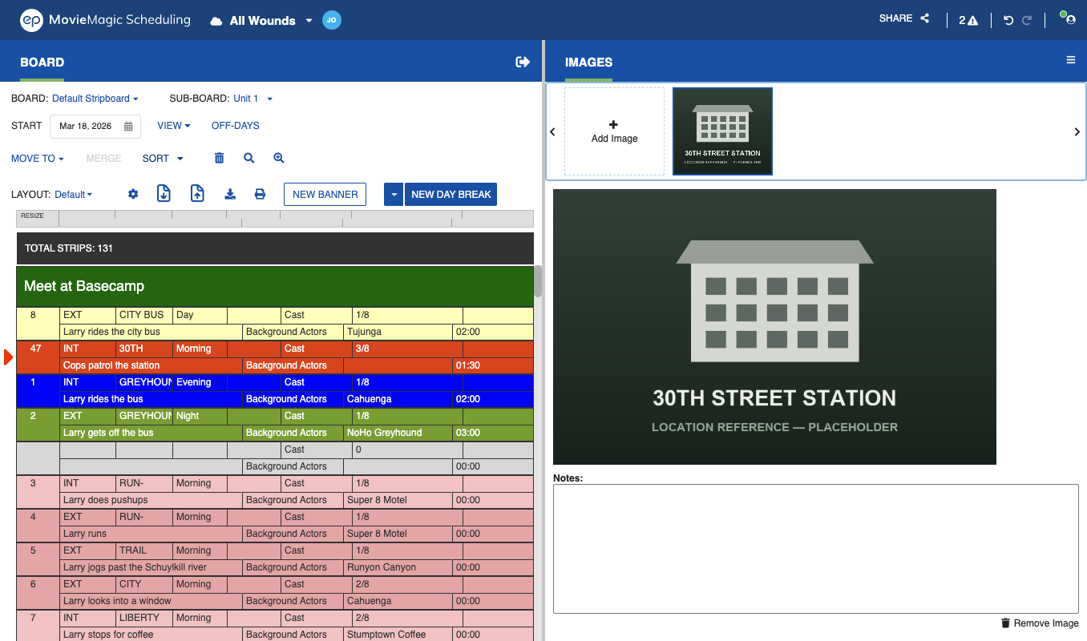The width and height of the screenshot is (1087, 641).
Task: Open the SORT dropdown
Action: pyautogui.click(x=163, y=159)
